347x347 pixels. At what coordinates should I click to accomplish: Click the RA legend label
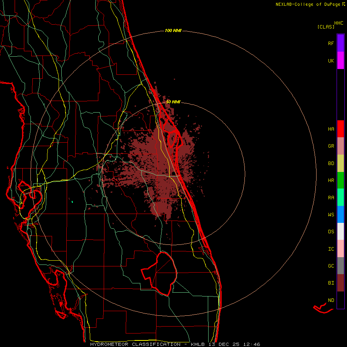click(331, 198)
